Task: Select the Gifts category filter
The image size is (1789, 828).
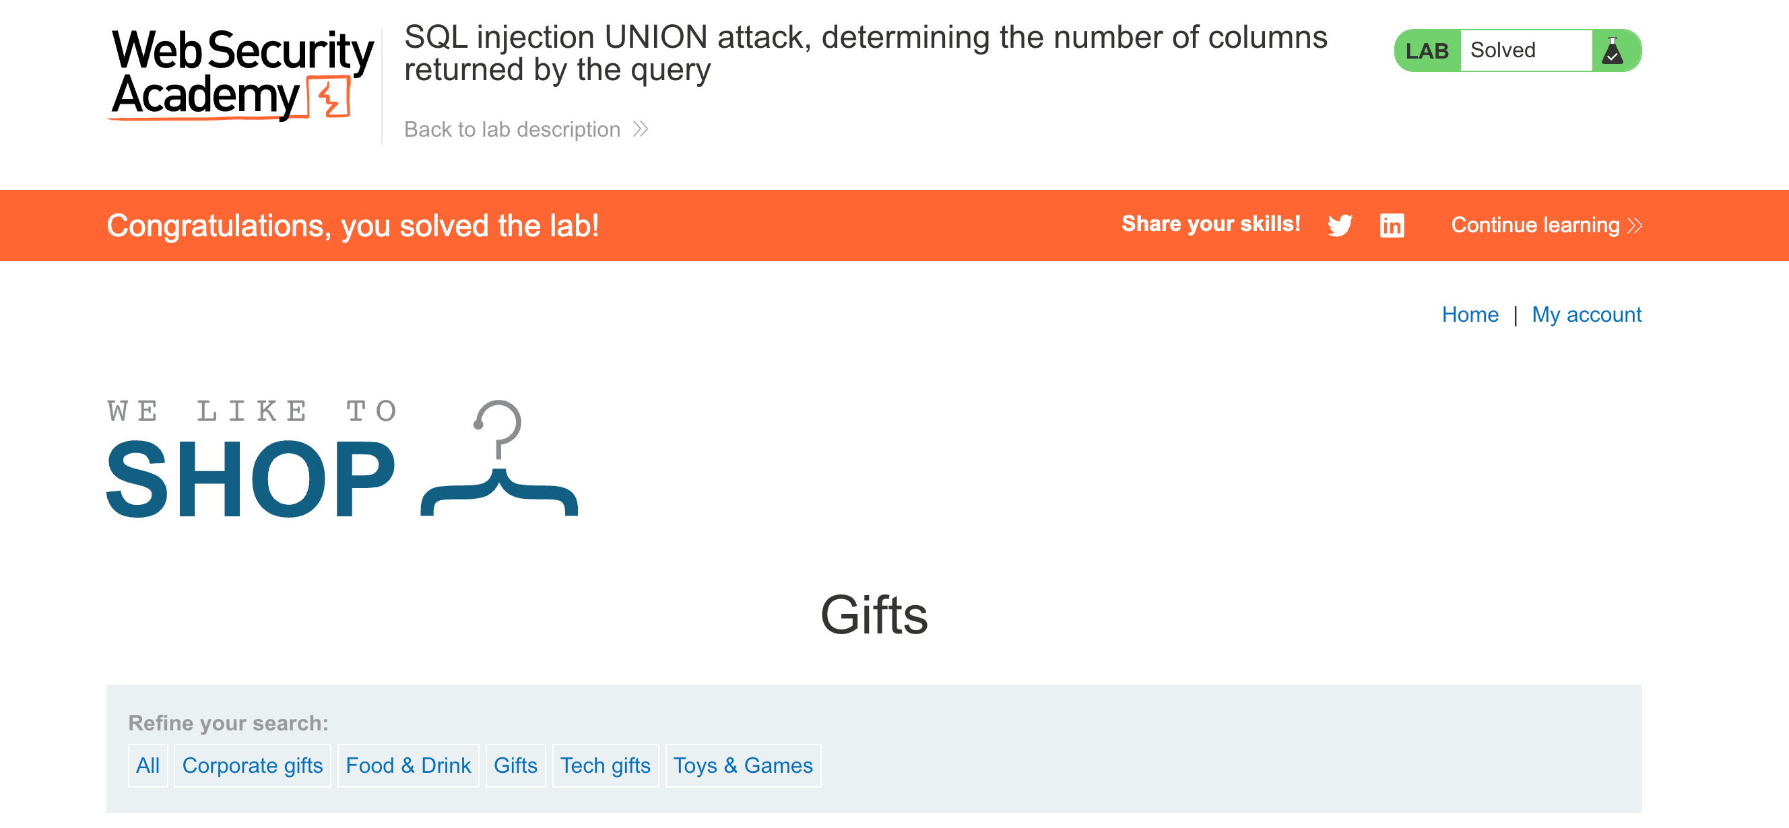Action: 515,765
